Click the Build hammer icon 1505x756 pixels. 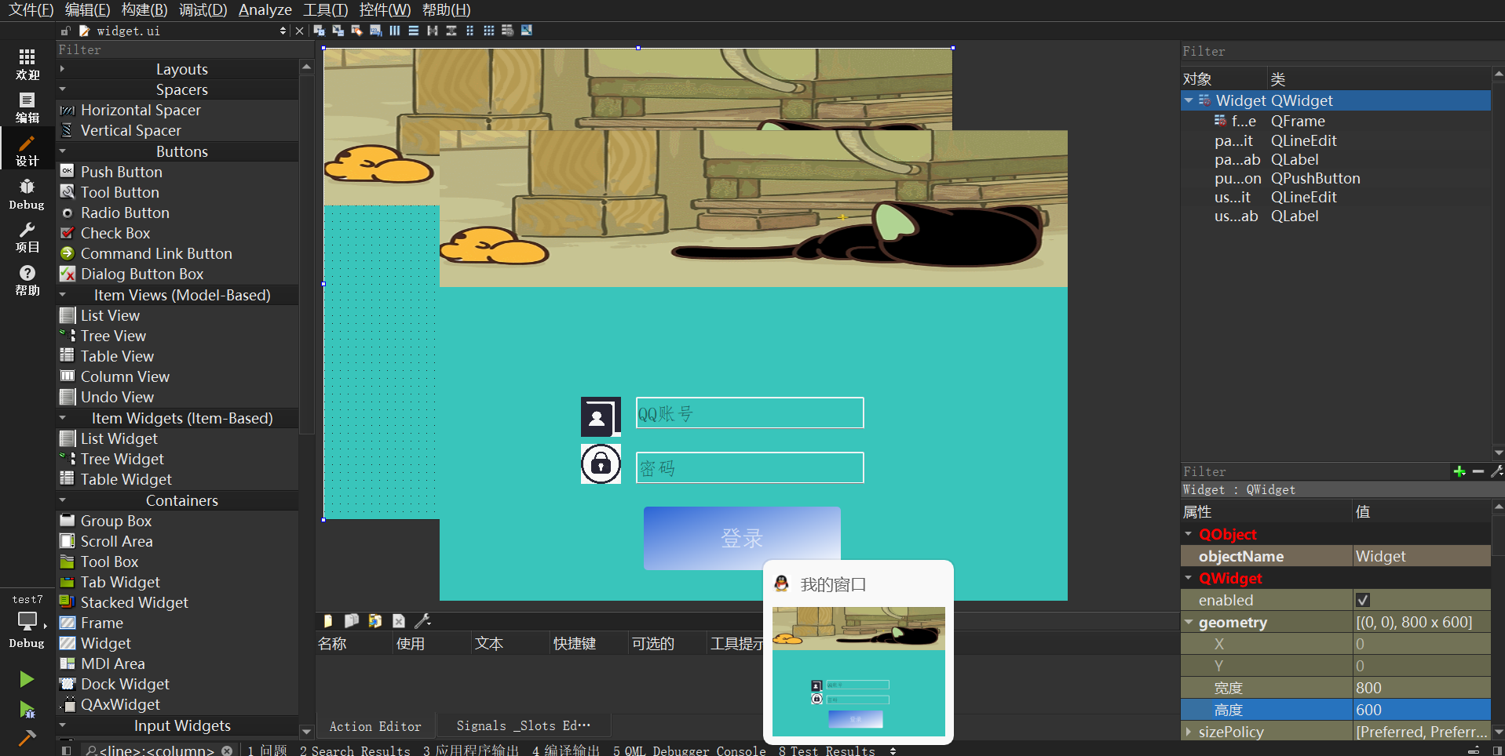coord(27,738)
